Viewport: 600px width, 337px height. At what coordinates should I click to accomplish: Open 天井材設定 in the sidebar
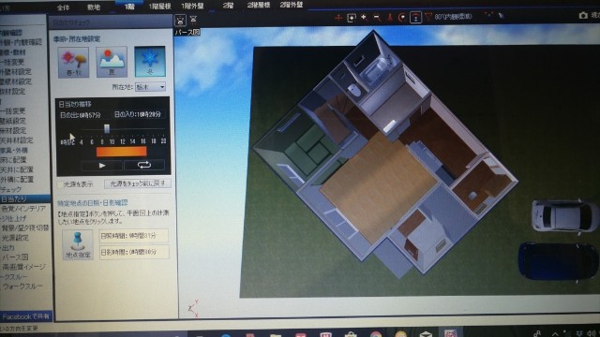click(17, 140)
